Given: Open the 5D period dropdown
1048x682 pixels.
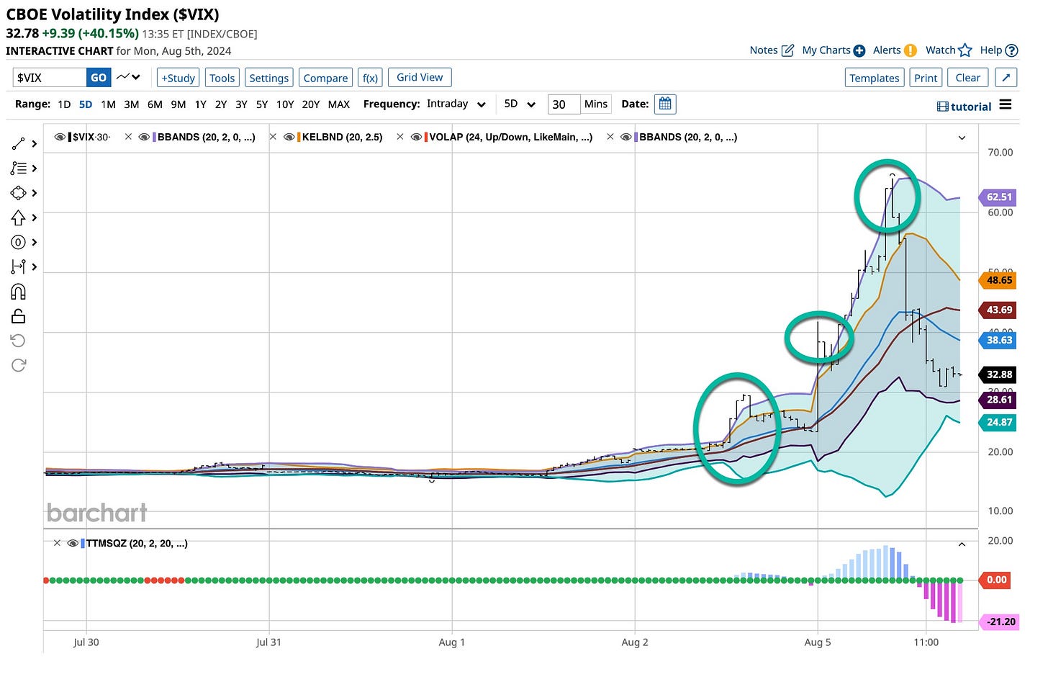Looking at the screenshot, I should coord(520,104).
